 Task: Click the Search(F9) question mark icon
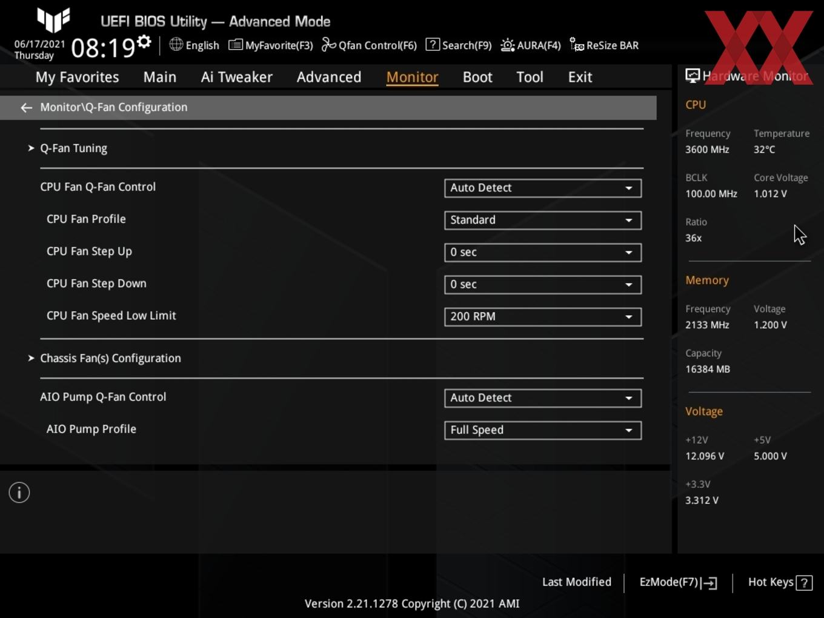point(433,44)
